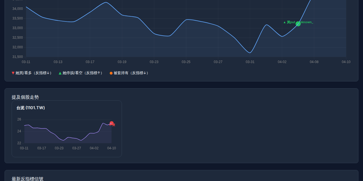Viewport: 363px width, 181px height.
Task: Click the green buy put marker dot
Action: pos(298,24)
